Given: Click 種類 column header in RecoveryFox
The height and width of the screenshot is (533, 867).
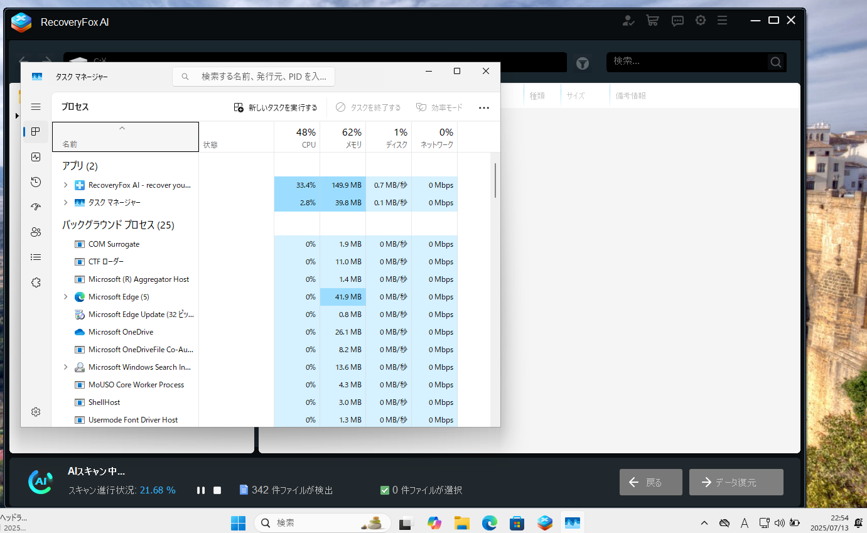Looking at the screenshot, I should pyautogui.click(x=537, y=96).
